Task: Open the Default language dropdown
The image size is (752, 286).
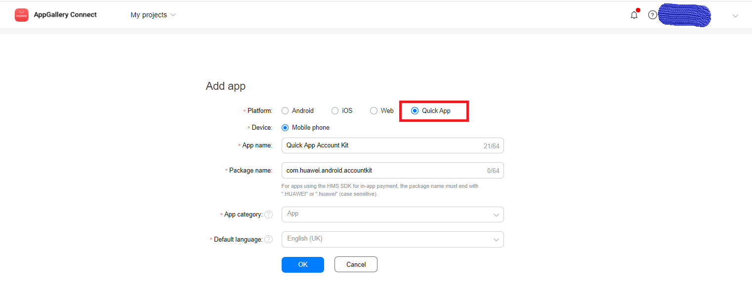Action: coord(393,239)
